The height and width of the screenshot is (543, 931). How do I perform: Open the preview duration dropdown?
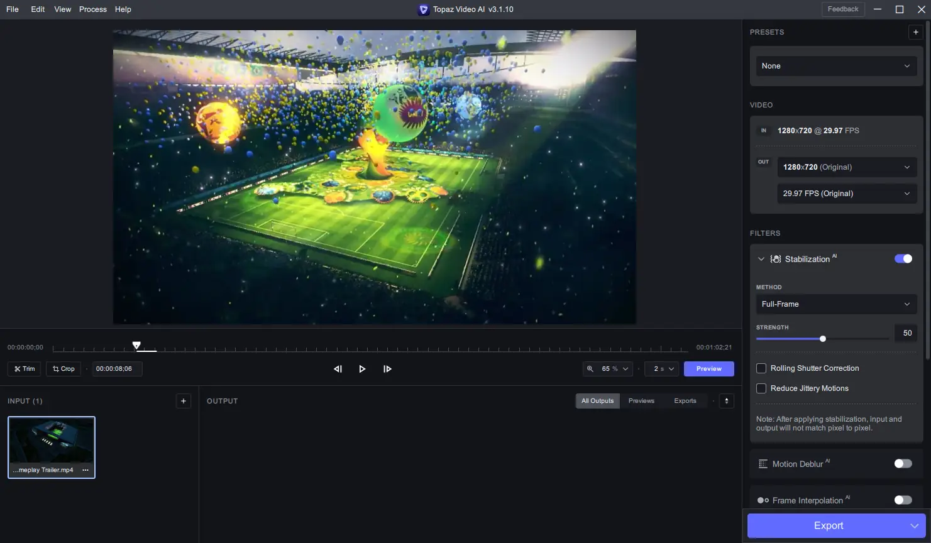[x=661, y=369]
